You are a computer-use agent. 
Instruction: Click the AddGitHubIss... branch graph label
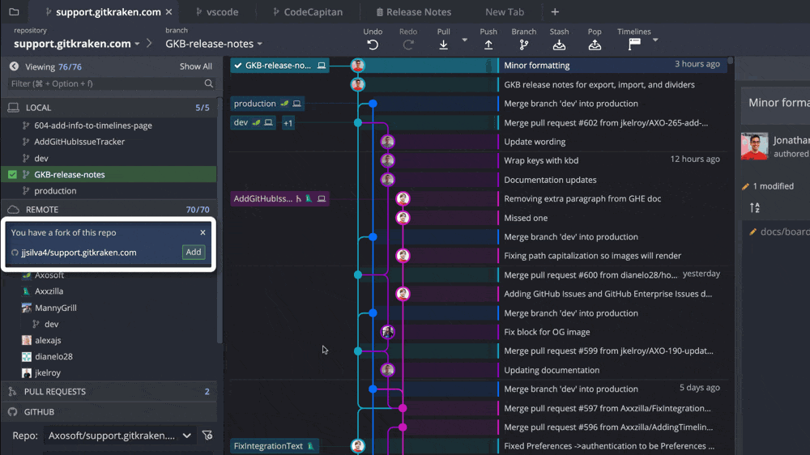(279, 198)
